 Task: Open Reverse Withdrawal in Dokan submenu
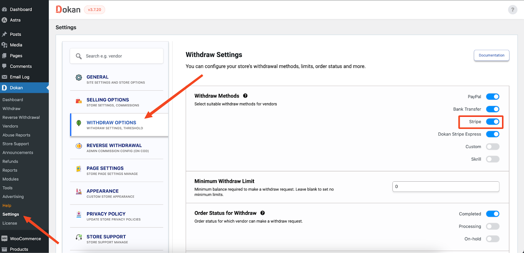click(x=21, y=117)
